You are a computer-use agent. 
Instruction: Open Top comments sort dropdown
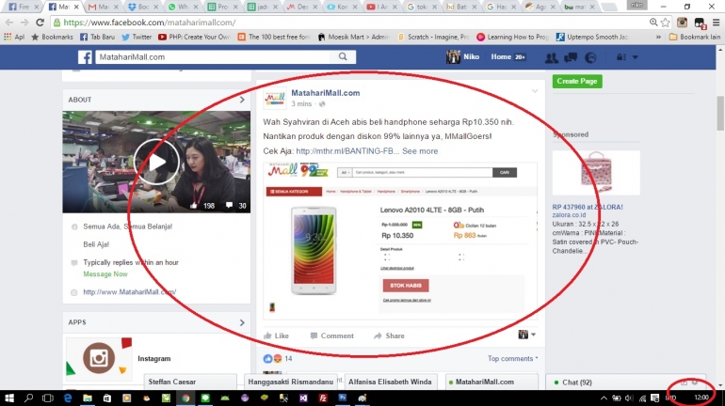point(513,358)
